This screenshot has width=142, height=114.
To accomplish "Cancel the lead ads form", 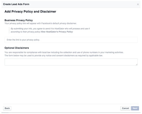I will coord(125,108).
